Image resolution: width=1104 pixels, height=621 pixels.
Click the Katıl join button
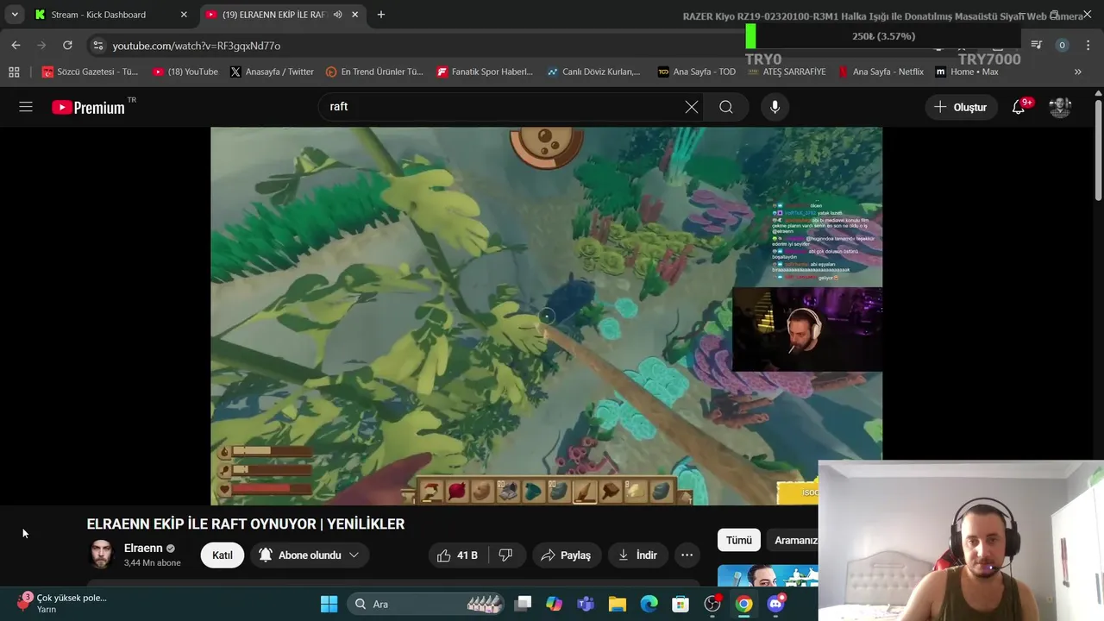coord(223,555)
